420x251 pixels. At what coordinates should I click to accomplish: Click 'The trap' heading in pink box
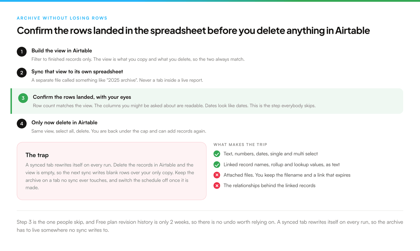click(37, 155)
